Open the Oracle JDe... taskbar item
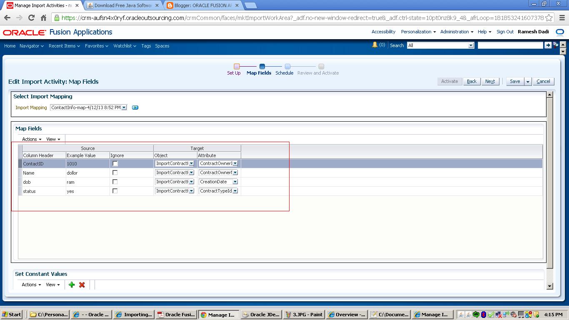 (x=261, y=315)
